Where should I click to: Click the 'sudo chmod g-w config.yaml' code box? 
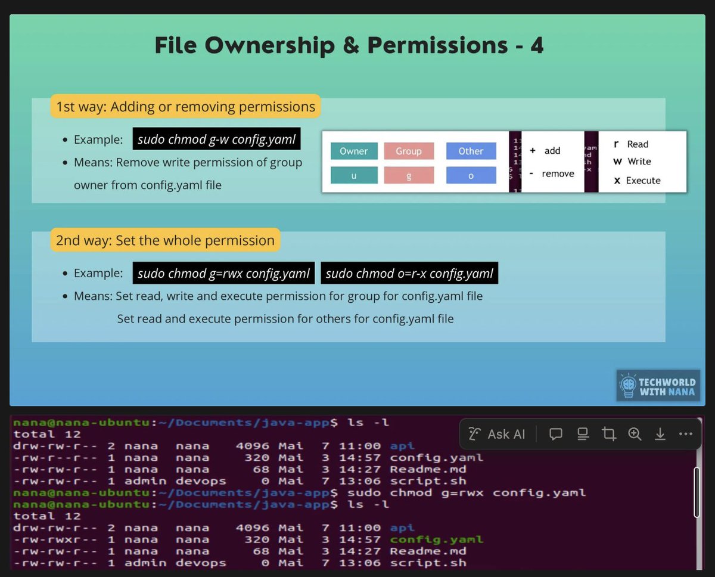[x=217, y=139]
